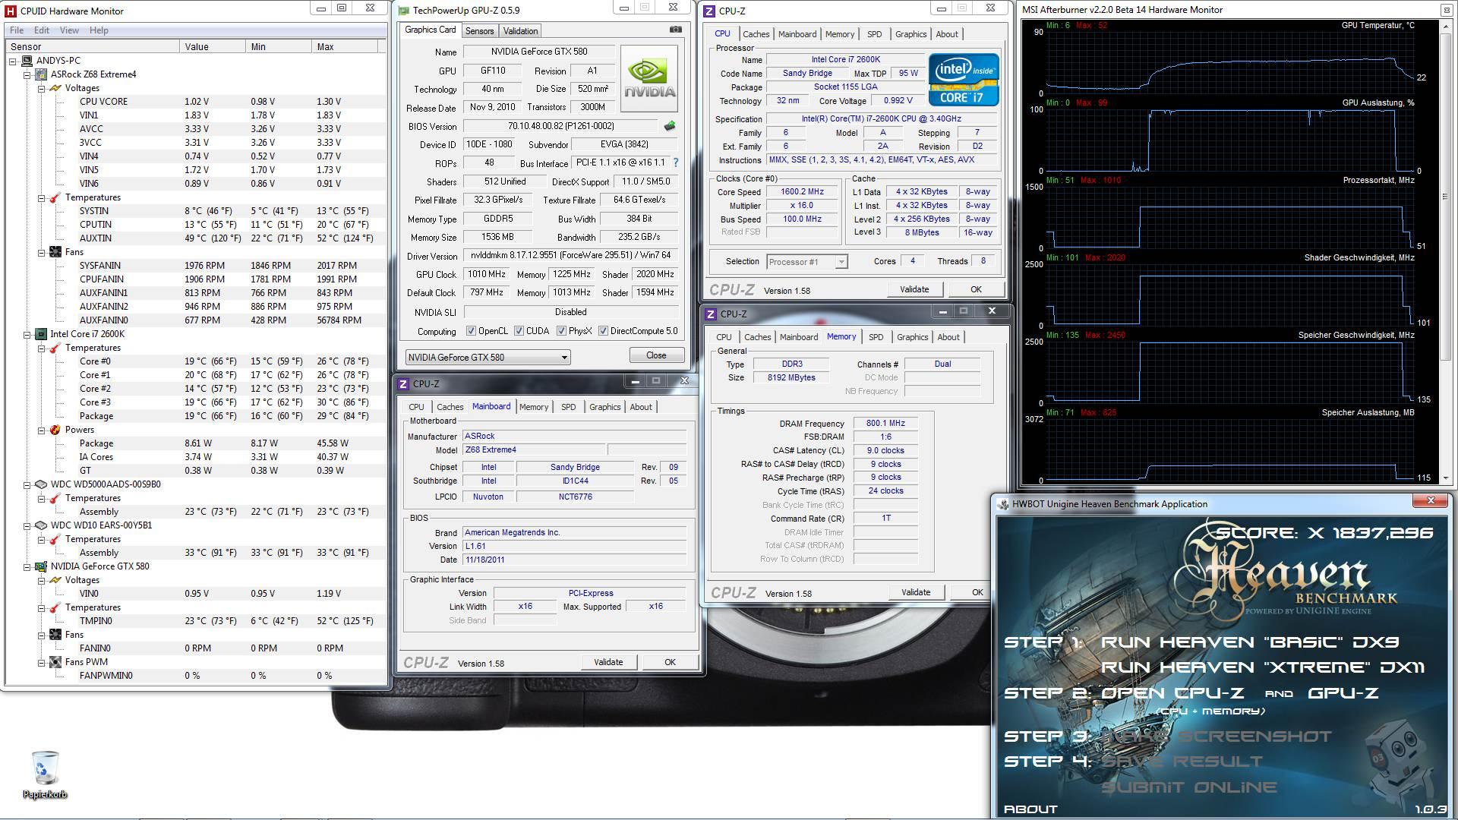
Task: Click the CPU-Z Mainboard window title icon
Action: (x=403, y=384)
